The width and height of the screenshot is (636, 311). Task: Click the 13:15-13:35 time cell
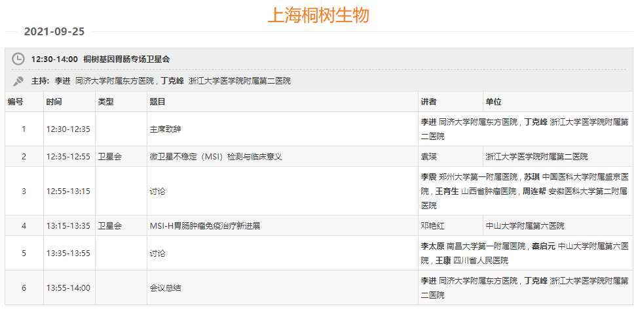point(68,226)
